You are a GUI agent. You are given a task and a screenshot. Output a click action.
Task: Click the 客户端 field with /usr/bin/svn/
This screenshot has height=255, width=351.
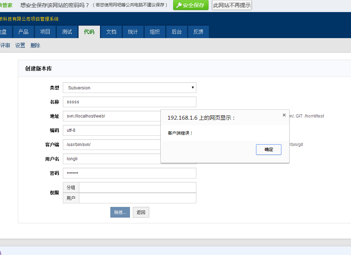pos(112,145)
